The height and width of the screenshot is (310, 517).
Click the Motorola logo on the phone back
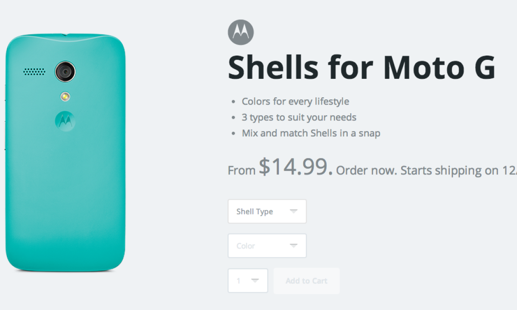pyautogui.click(x=65, y=121)
